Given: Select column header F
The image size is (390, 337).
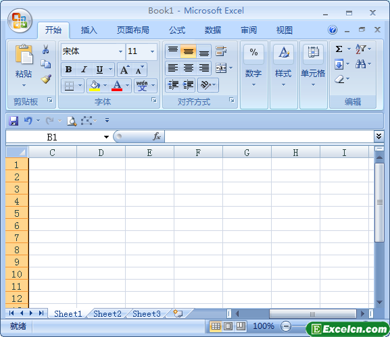Looking at the screenshot, I should coord(198,153).
